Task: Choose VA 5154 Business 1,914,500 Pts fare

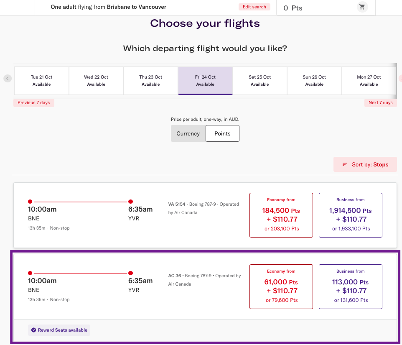Action: click(x=350, y=215)
